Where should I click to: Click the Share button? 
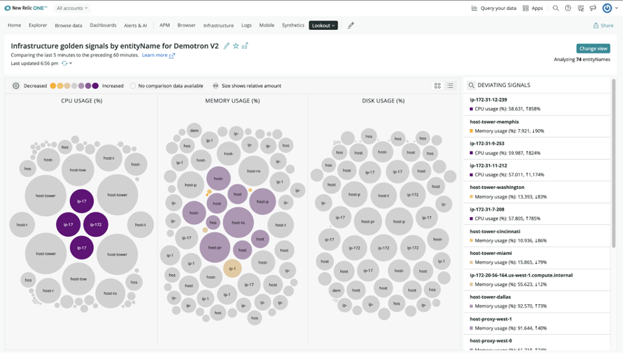(603, 25)
